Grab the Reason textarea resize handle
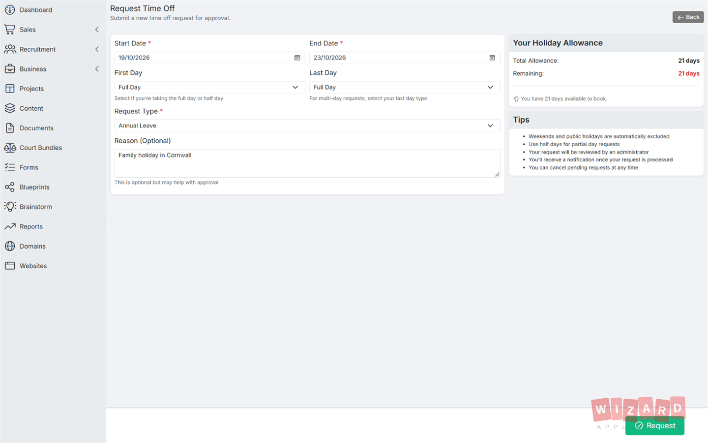The image size is (708, 443). point(497,174)
